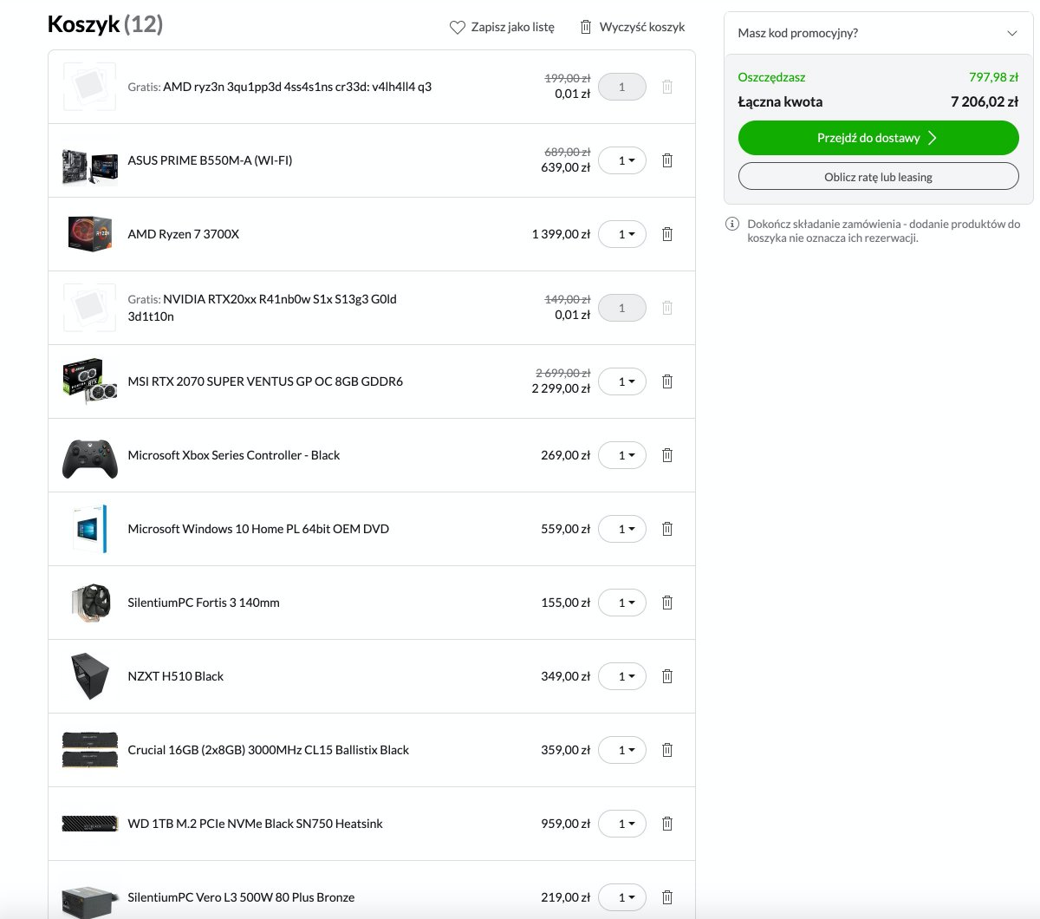View MSI RTX 2070 SUPER VENTUS product link

pyautogui.click(x=265, y=381)
